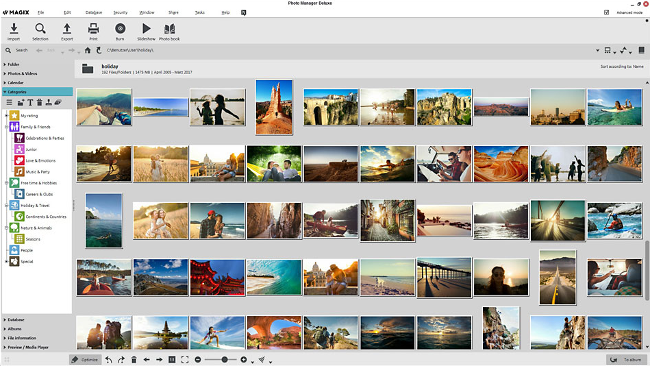Image resolution: width=650 pixels, height=366 pixels.
Task: Open the Database menu
Action: [94, 12]
